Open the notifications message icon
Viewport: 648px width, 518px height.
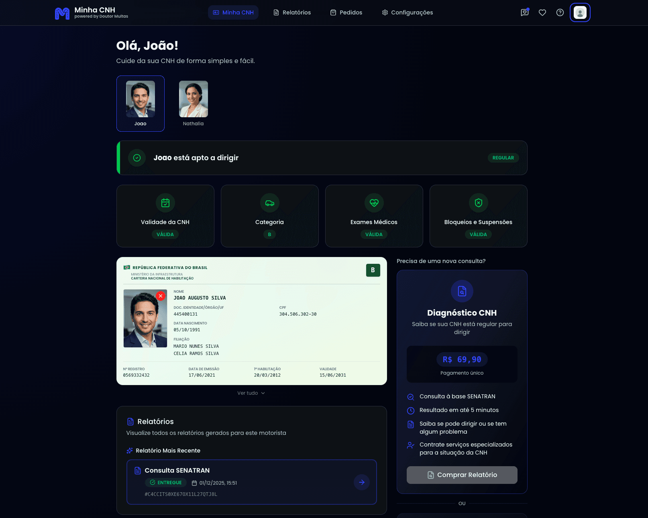coord(524,12)
